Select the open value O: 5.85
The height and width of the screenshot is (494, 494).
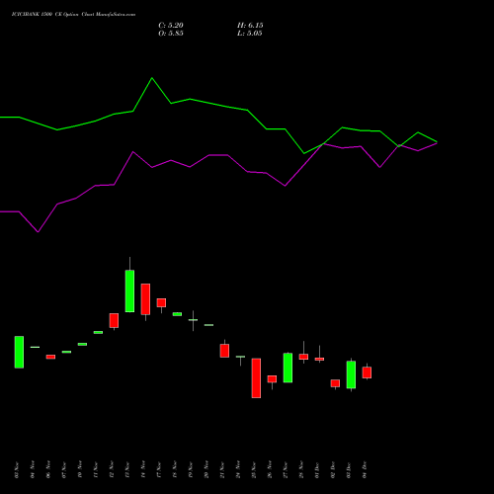[171, 34]
